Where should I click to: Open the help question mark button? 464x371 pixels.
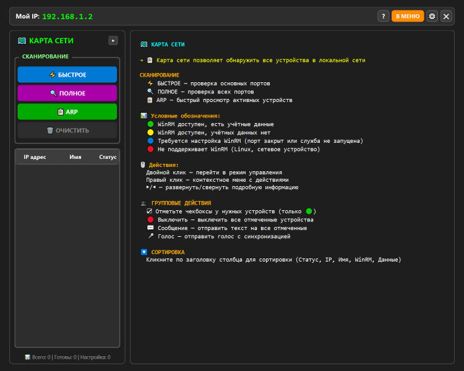point(384,16)
